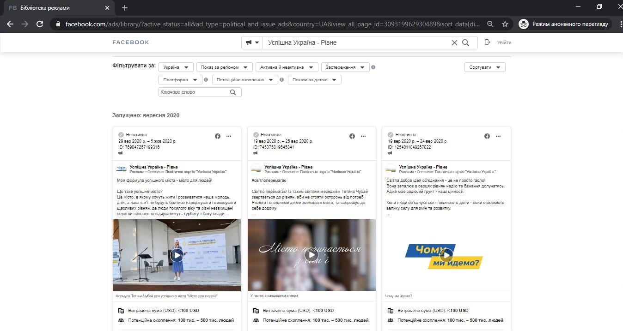Image resolution: width=623 pixels, height=331 pixels.
Task: Click page avatar in the #світлоперемагає ad
Action: pyautogui.click(x=256, y=169)
